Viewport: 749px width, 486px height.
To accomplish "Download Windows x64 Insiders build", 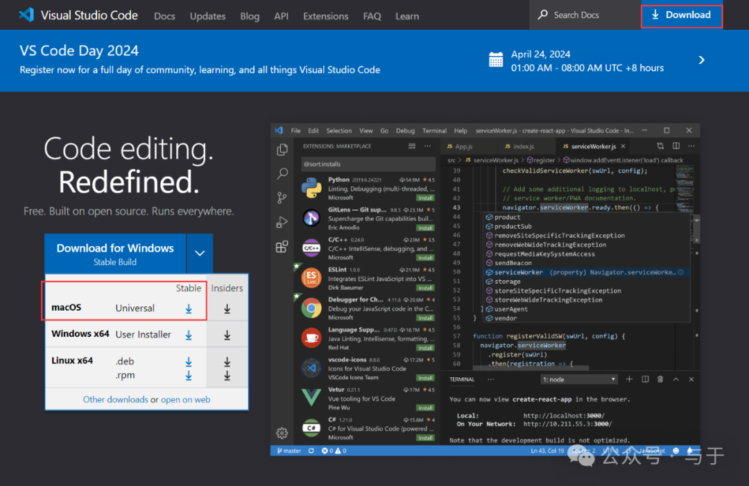I will coord(227,335).
